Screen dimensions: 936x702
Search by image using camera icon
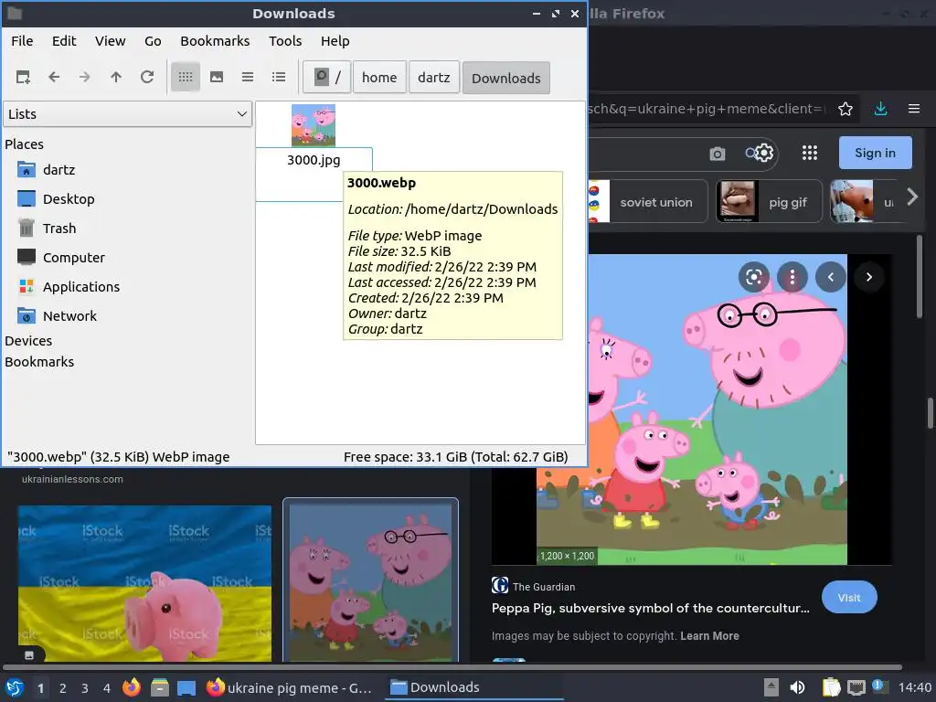pos(718,154)
